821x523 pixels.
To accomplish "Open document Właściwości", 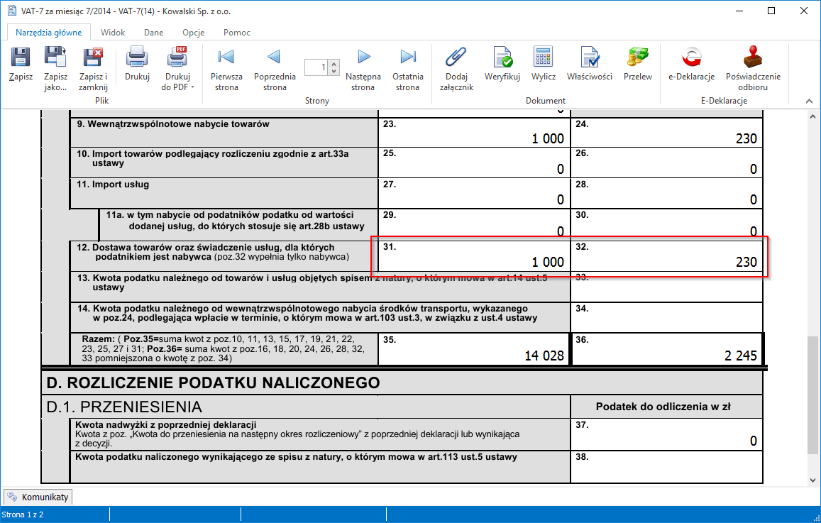I will tap(589, 64).
